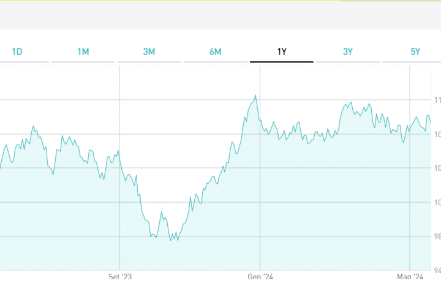This screenshot has height=294, width=441.
Task: Switch chart to 1M range
Action: pos(83,52)
